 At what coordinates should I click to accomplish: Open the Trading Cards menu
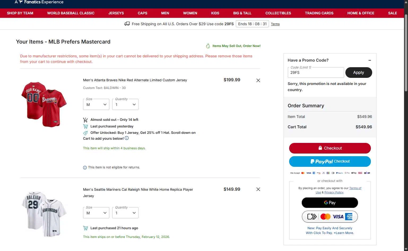pos(319,13)
